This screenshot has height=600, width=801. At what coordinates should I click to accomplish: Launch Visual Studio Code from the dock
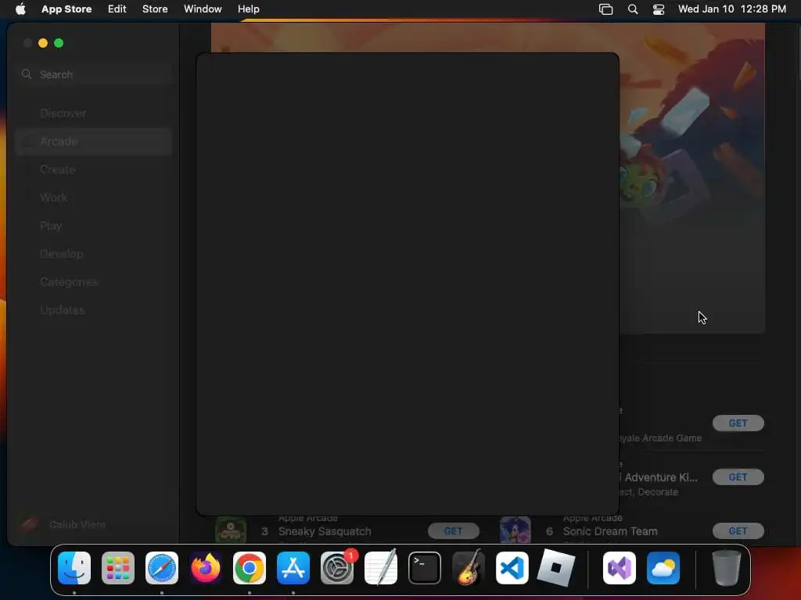tap(512, 568)
